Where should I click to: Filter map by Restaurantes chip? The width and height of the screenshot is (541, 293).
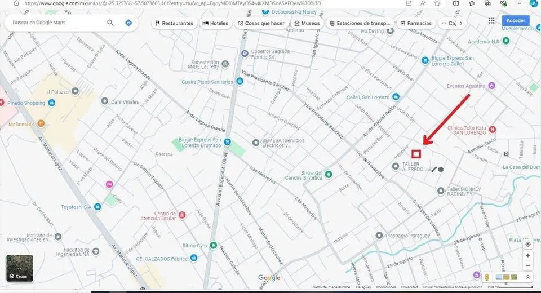point(174,23)
